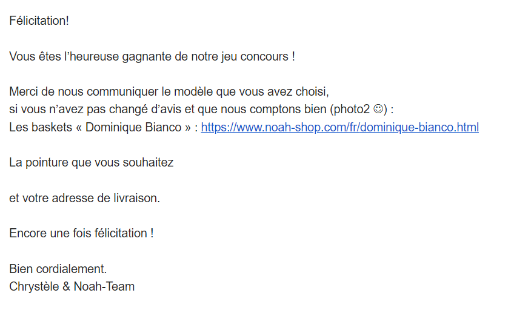Click the name "Chrystèle" in the signature
Viewport: 528px width, 313px height.
pyautogui.click(x=34, y=286)
